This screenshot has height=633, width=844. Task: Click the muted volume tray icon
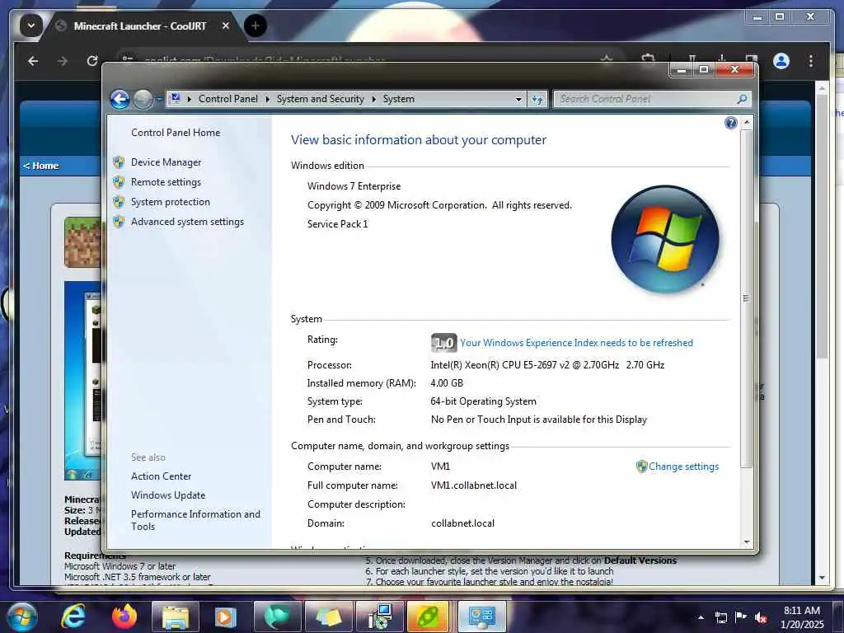[761, 617]
